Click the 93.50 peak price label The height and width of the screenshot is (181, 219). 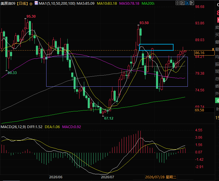144,23
